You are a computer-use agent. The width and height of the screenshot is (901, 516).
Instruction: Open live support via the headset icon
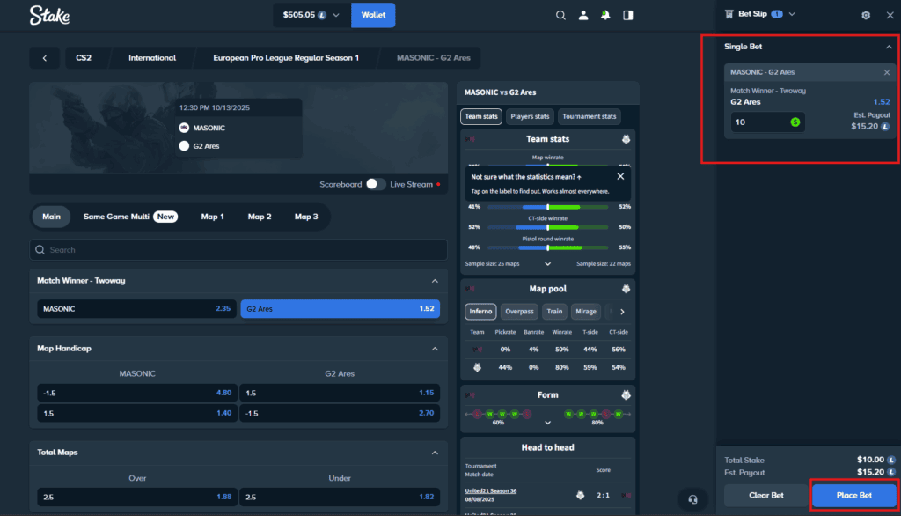pos(693,498)
